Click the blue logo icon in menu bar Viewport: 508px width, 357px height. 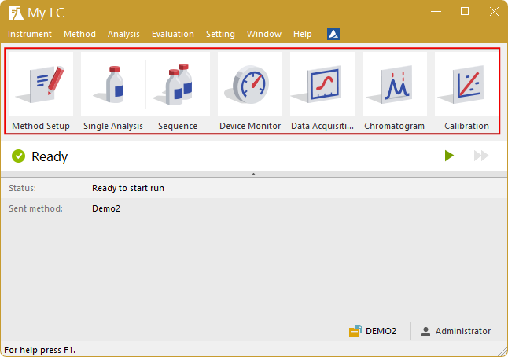click(333, 34)
